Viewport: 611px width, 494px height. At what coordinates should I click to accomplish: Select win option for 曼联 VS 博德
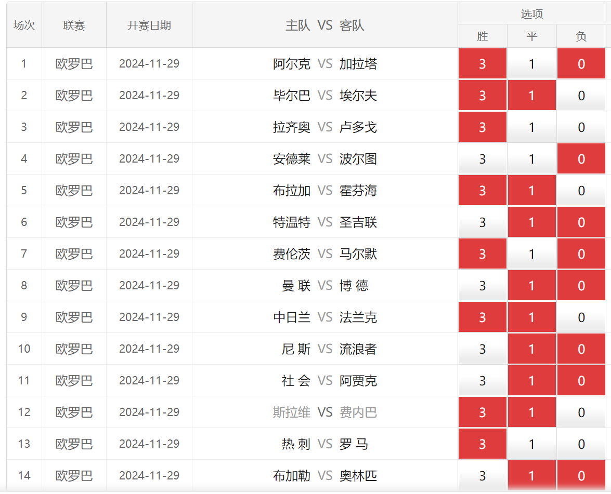(x=482, y=286)
